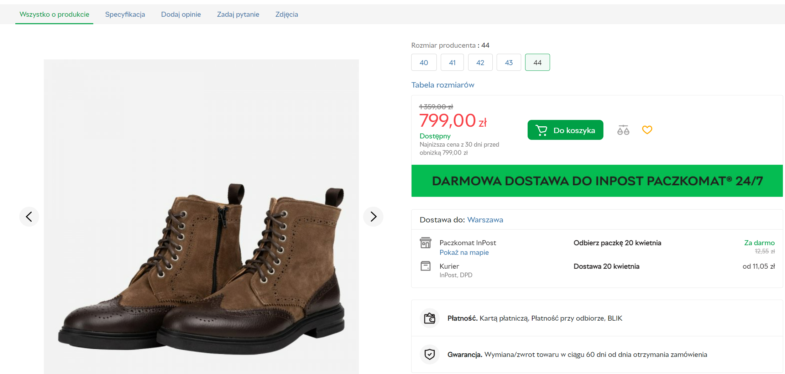
Task: Click the warranty shield icon
Action: (430, 354)
